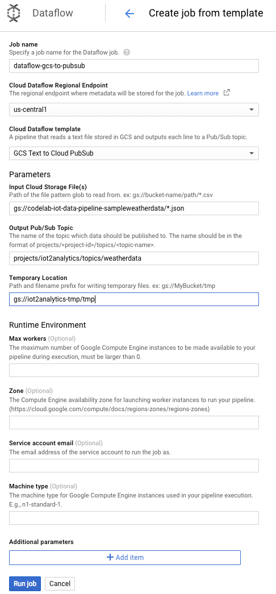Cancel the job creation

[60, 583]
